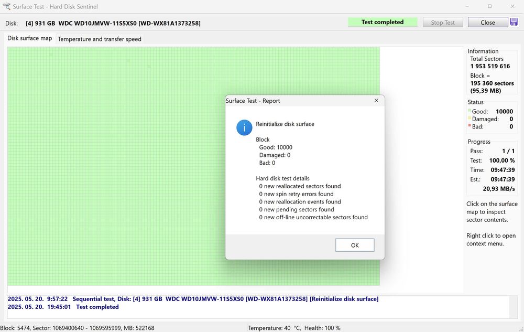Click the disabled Stop Test button
This screenshot has height=332, width=524.
click(x=443, y=23)
